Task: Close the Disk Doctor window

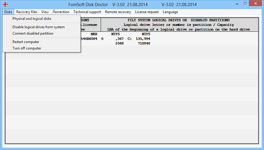Action: pyautogui.click(x=255, y=3)
